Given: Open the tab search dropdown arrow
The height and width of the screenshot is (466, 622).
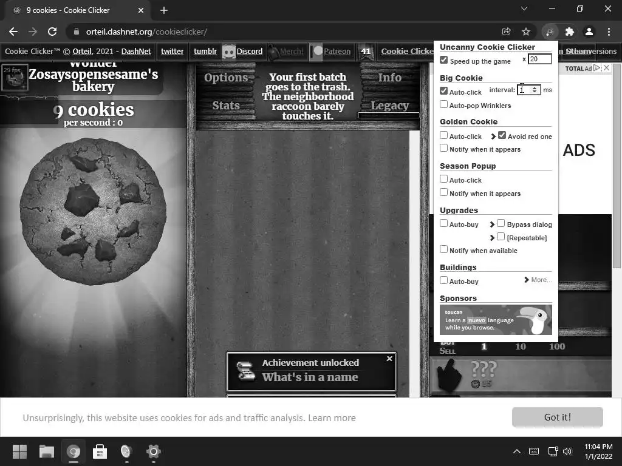Looking at the screenshot, I should (524, 8).
